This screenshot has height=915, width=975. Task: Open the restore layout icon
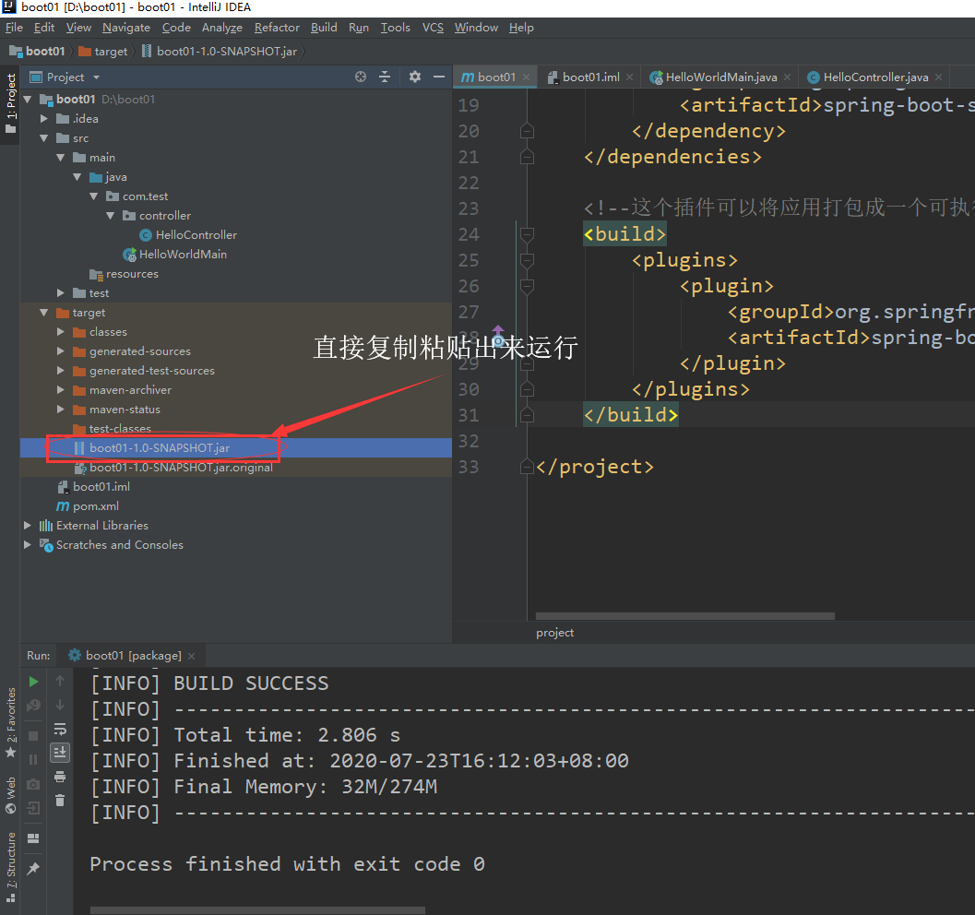pyautogui.click(x=33, y=838)
